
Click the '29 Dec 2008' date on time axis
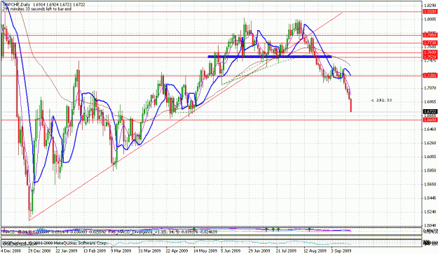39,251
